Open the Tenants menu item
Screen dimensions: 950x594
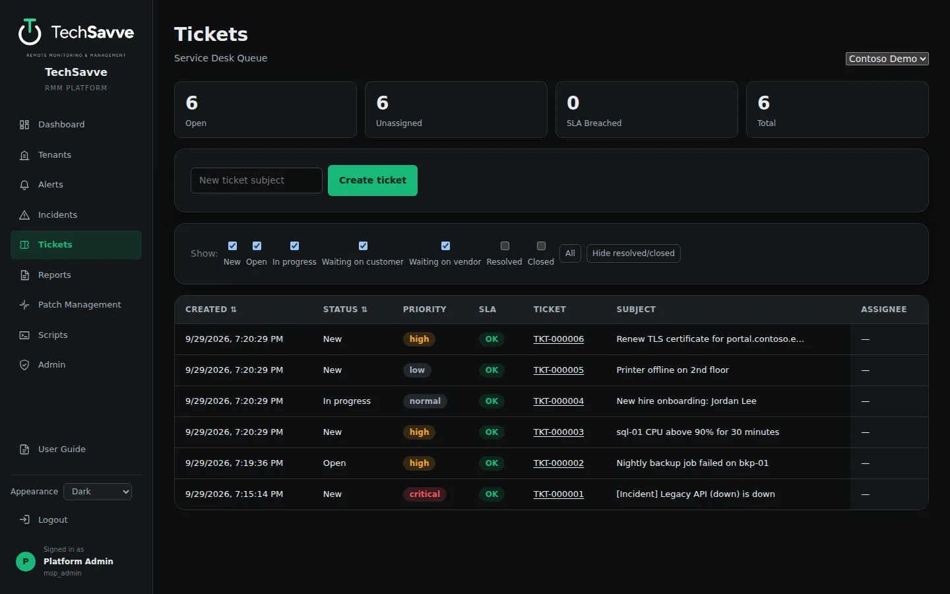coord(76,155)
